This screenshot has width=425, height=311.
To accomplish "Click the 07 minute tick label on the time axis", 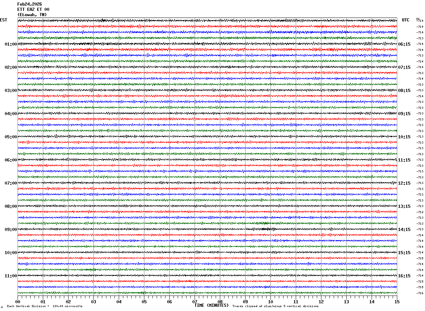I will click(x=195, y=302).
